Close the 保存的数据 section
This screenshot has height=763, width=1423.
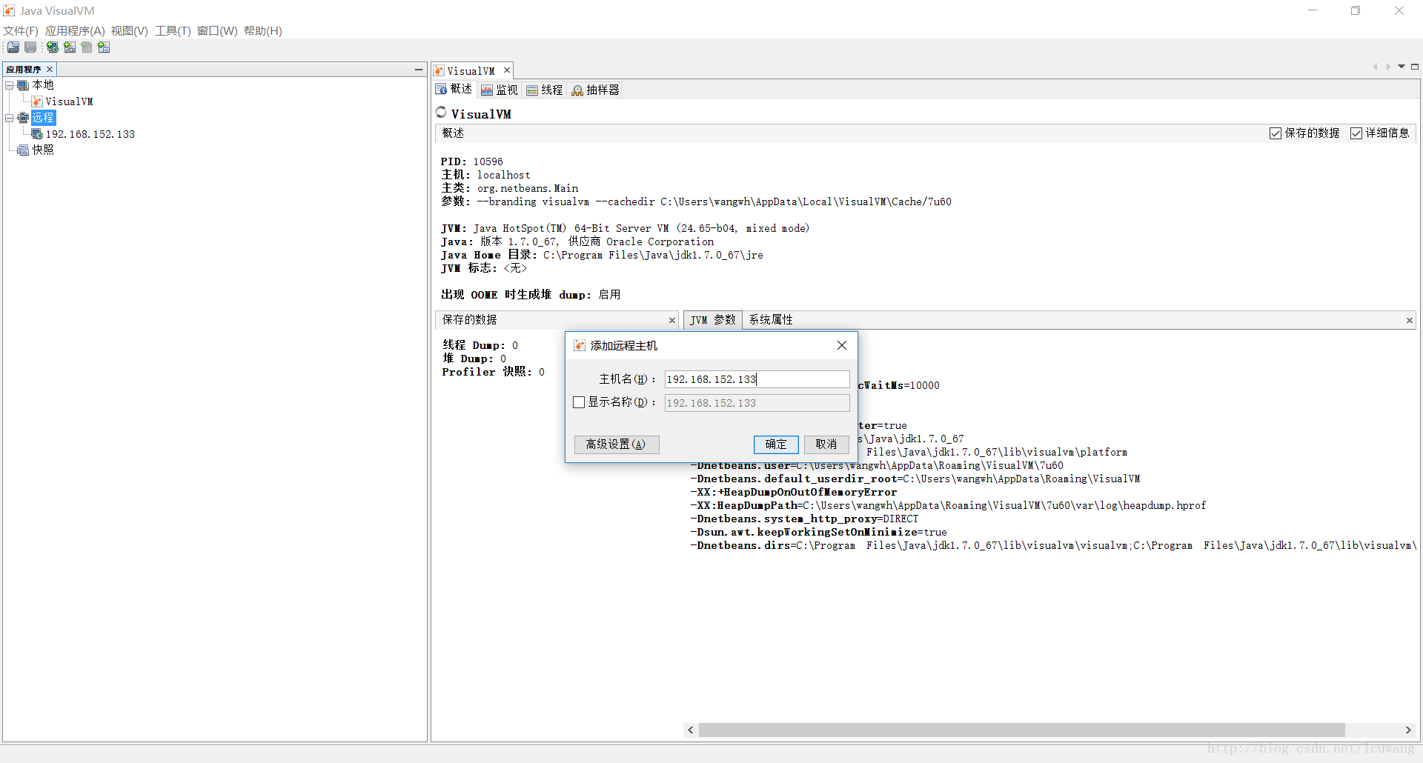(672, 321)
